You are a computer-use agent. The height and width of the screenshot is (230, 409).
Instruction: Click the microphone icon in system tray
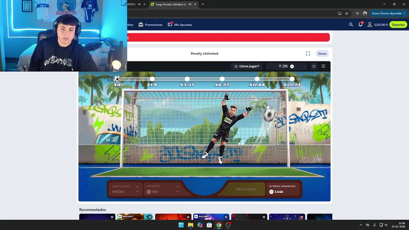[x=374, y=225]
